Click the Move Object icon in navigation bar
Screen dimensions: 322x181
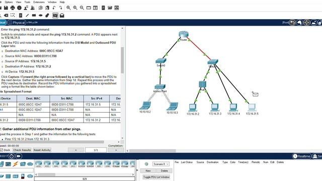[x=306, y=22]
